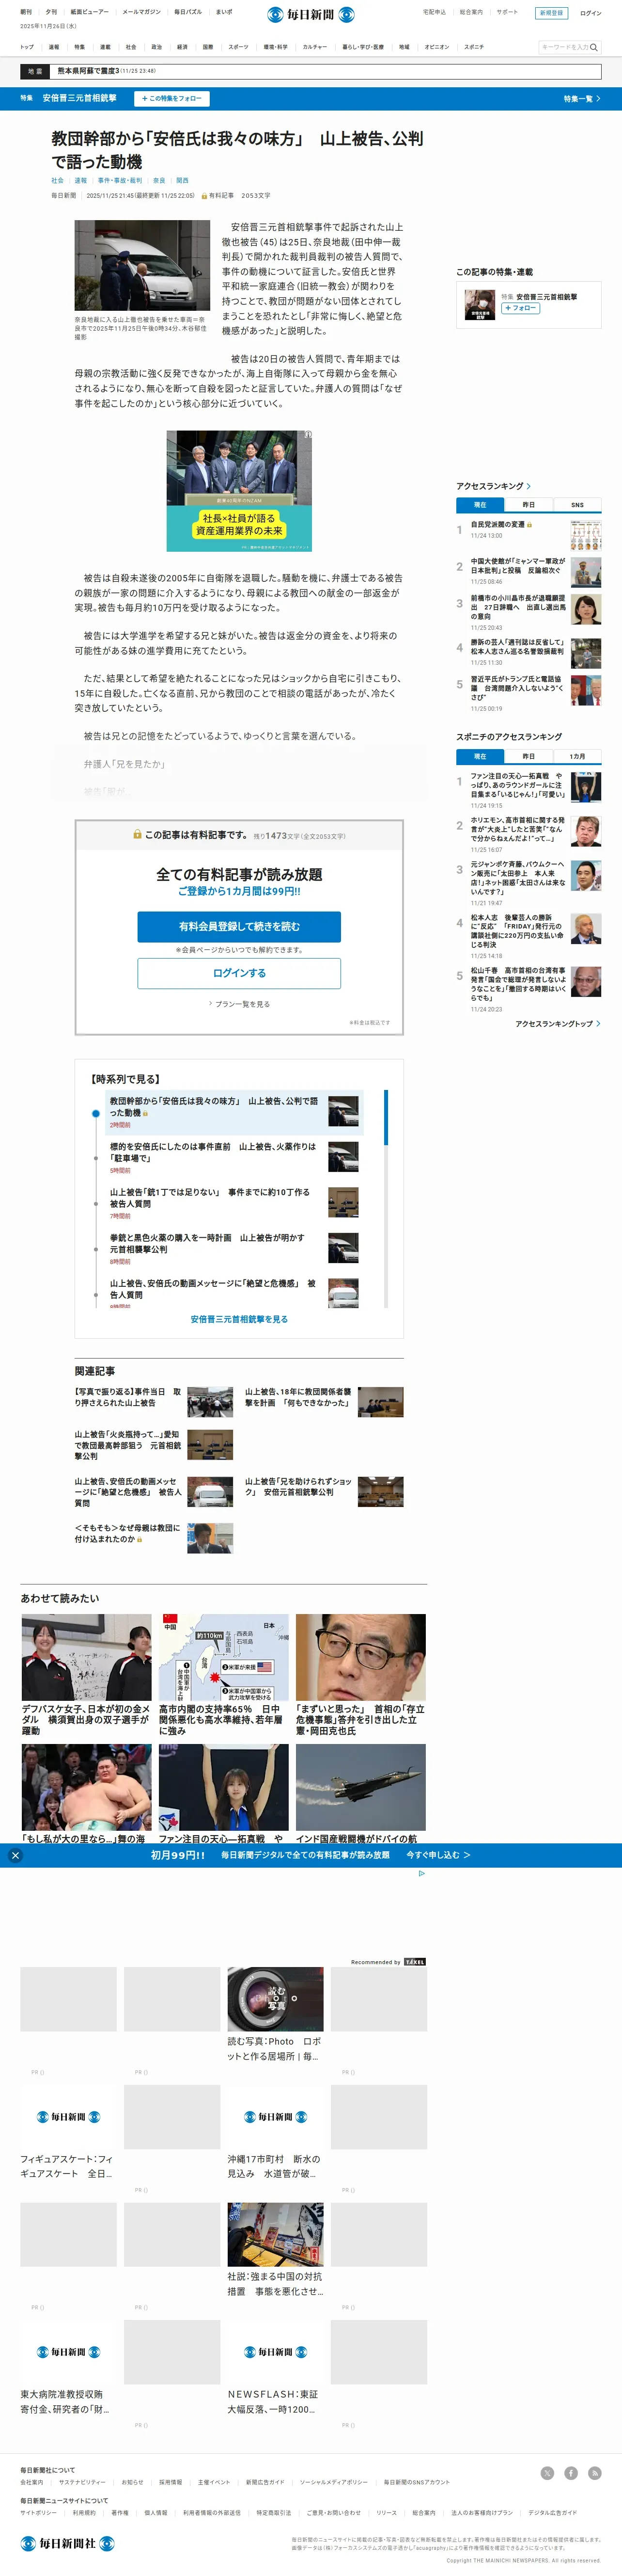Switch access ranking to SNS tab
This screenshot has width=622, height=2576.
tap(577, 505)
